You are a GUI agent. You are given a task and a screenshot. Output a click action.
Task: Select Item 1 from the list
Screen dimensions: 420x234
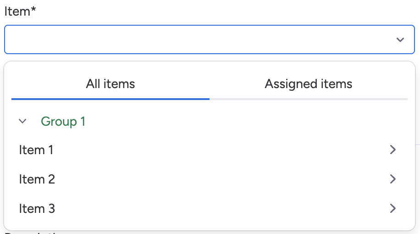(36, 150)
